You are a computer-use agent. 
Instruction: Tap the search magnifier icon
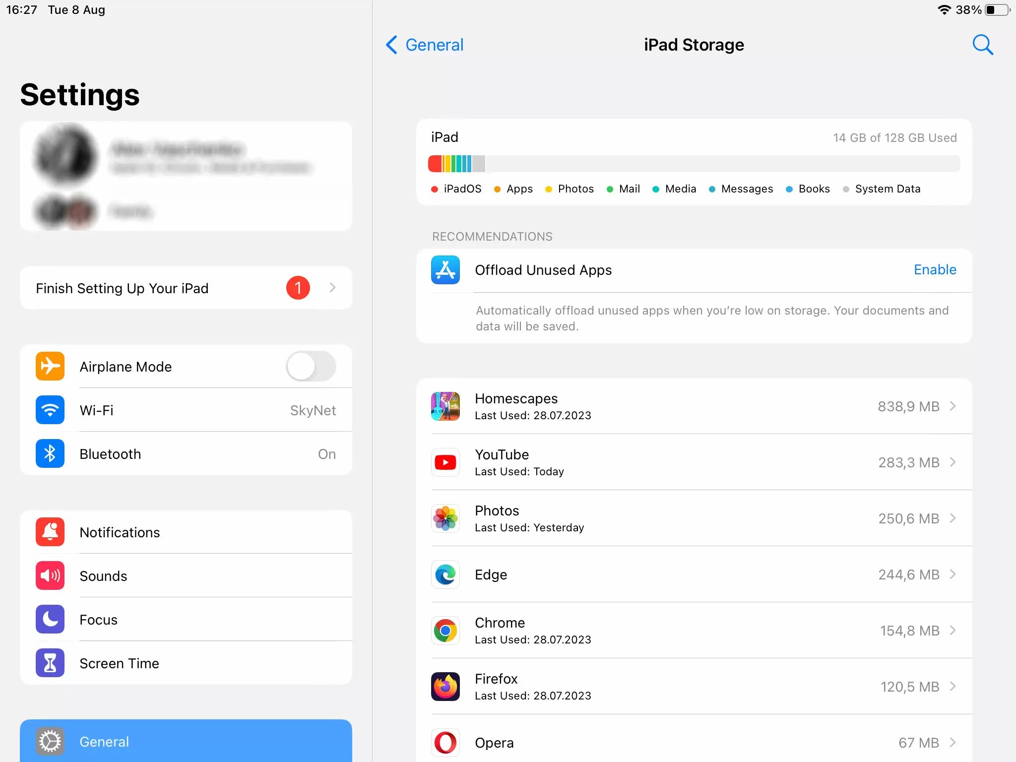pos(982,45)
